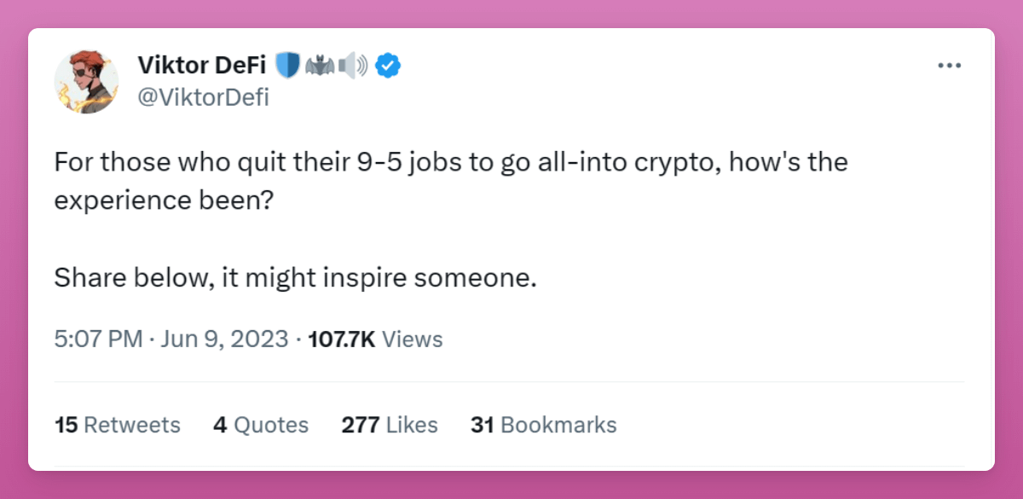Image resolution: width=1023 pixels, height=499 pixels.
Task: Click the 'Share below, it might inspire someone' line
Action: point(295,277)
